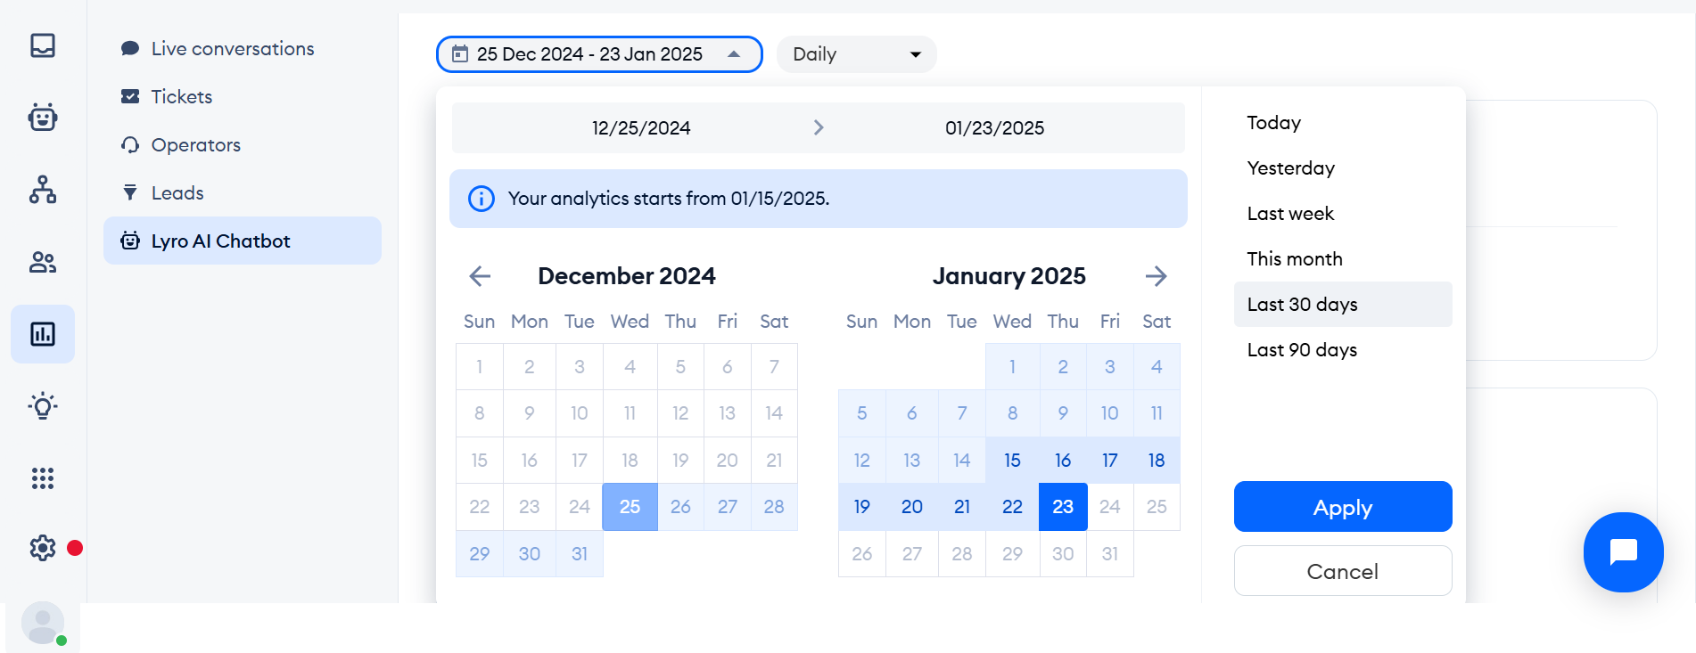Screen dimensions: 1696x653
Task: Open the Flows hierarchy icon
Action: tap(43, 190)
